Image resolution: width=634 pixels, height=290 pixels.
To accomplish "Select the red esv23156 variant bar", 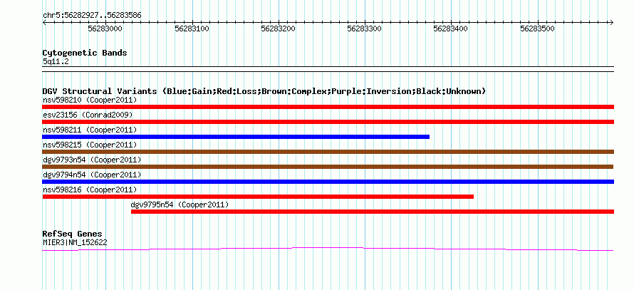I will 328,122.
